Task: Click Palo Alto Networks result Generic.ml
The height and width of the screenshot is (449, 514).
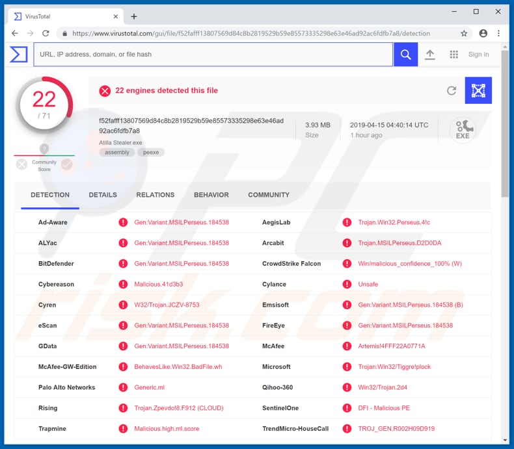Action: click(x=149, y=387)
